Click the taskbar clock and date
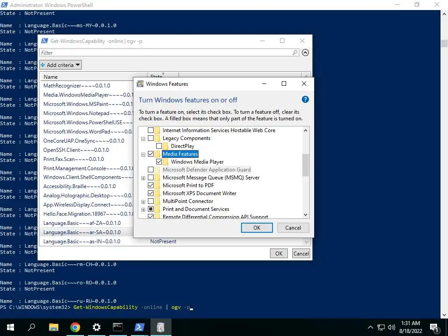448x336 pixels. 410,327
